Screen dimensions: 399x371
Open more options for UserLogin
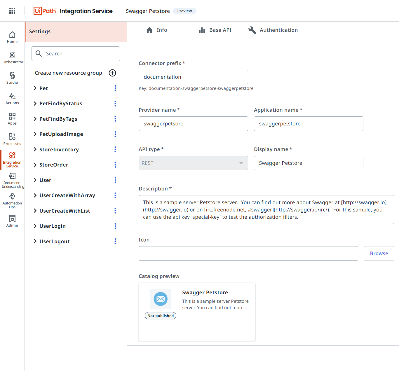(115, 226)
